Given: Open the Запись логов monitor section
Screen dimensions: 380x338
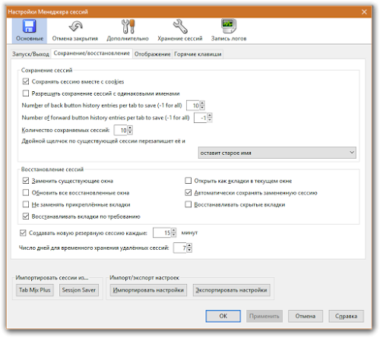Looking at the screenshot, I should (229, 30).
